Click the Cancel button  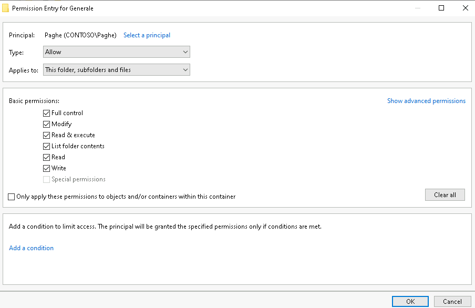point(452,301)
